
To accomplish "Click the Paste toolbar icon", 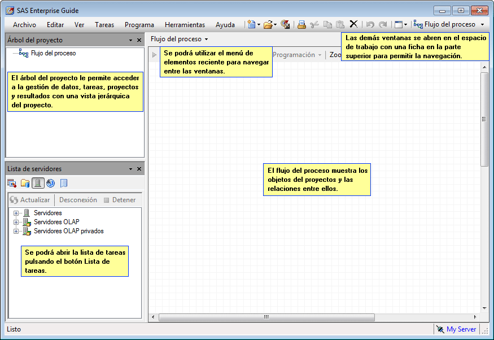I will [x=341, y=24].
